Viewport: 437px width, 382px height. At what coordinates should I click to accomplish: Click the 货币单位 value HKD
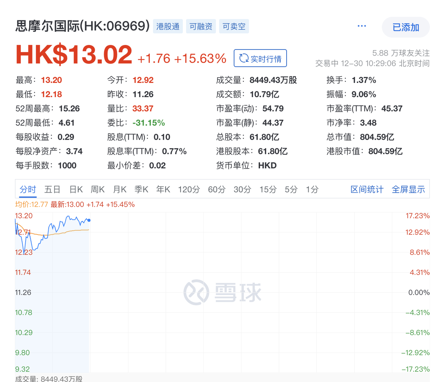coord(267,166)
